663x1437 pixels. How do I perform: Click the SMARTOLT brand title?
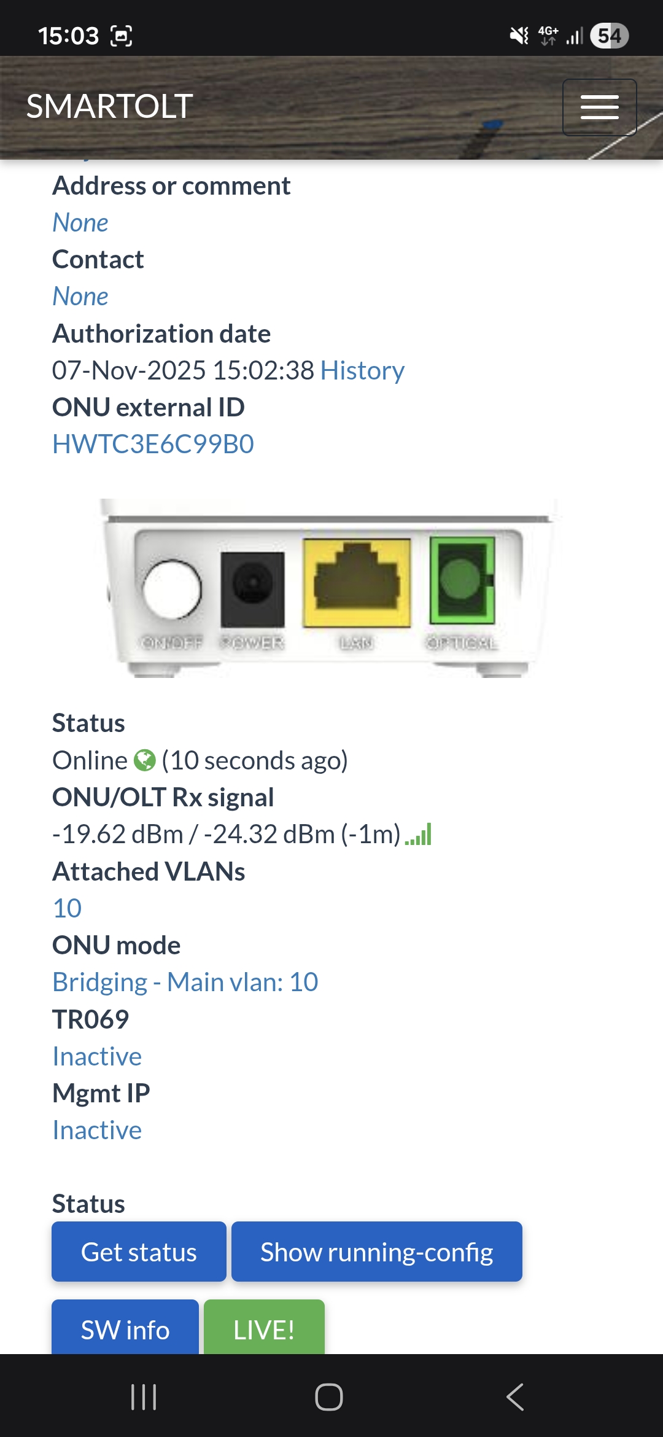tap(110, 106)
